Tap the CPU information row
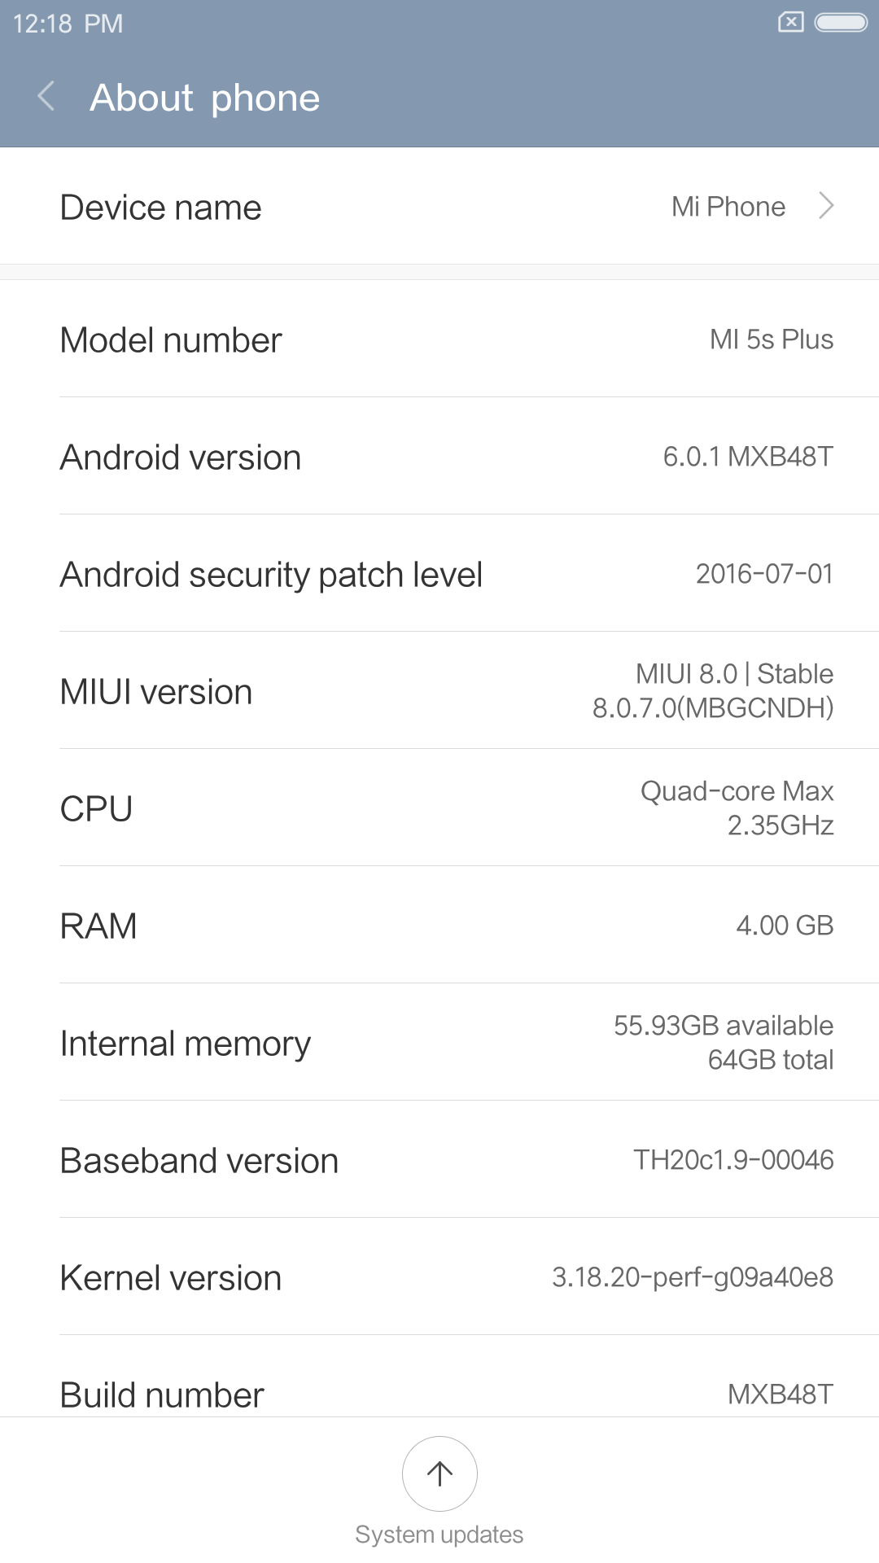879x1563 pixels. [x=439, y=808]
